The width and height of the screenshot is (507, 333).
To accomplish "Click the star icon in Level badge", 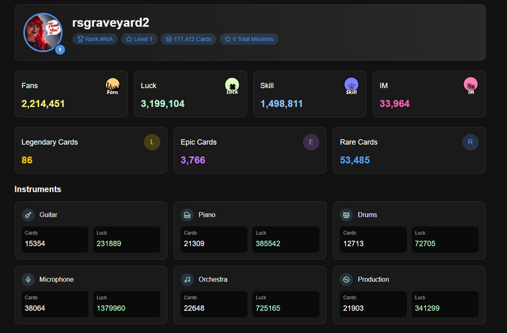I will click(x=129, y=39).
